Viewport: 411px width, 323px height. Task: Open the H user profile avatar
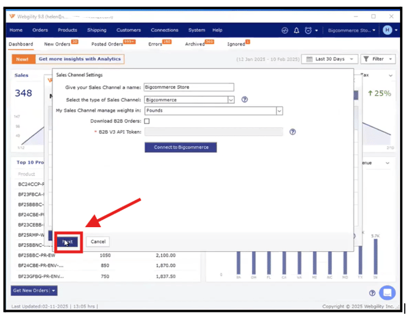[387, 30]
